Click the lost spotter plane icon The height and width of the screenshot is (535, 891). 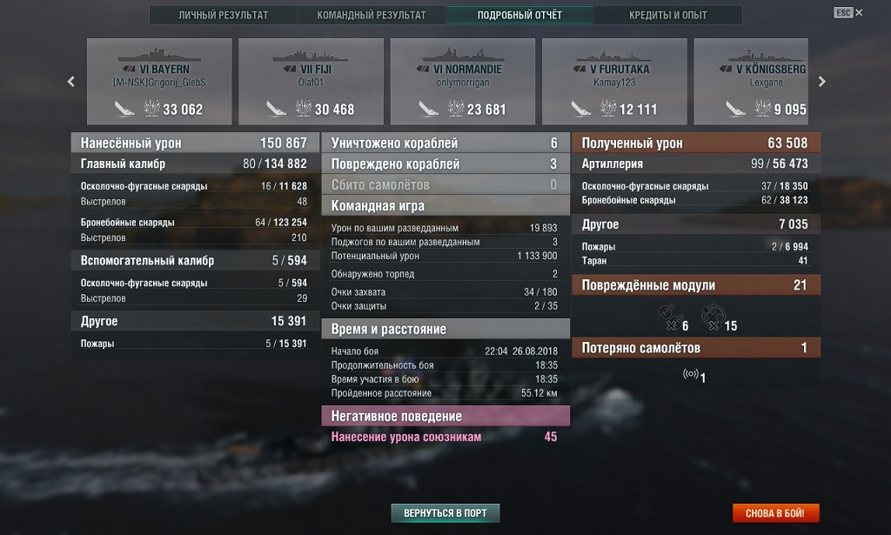point(690,374)
